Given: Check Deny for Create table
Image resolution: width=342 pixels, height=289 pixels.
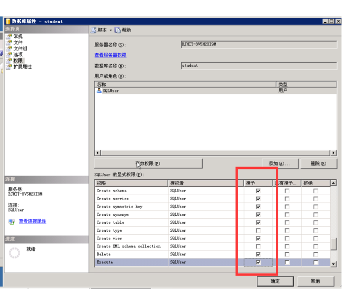Looking at the screenshot, I should tap(316, 222).
